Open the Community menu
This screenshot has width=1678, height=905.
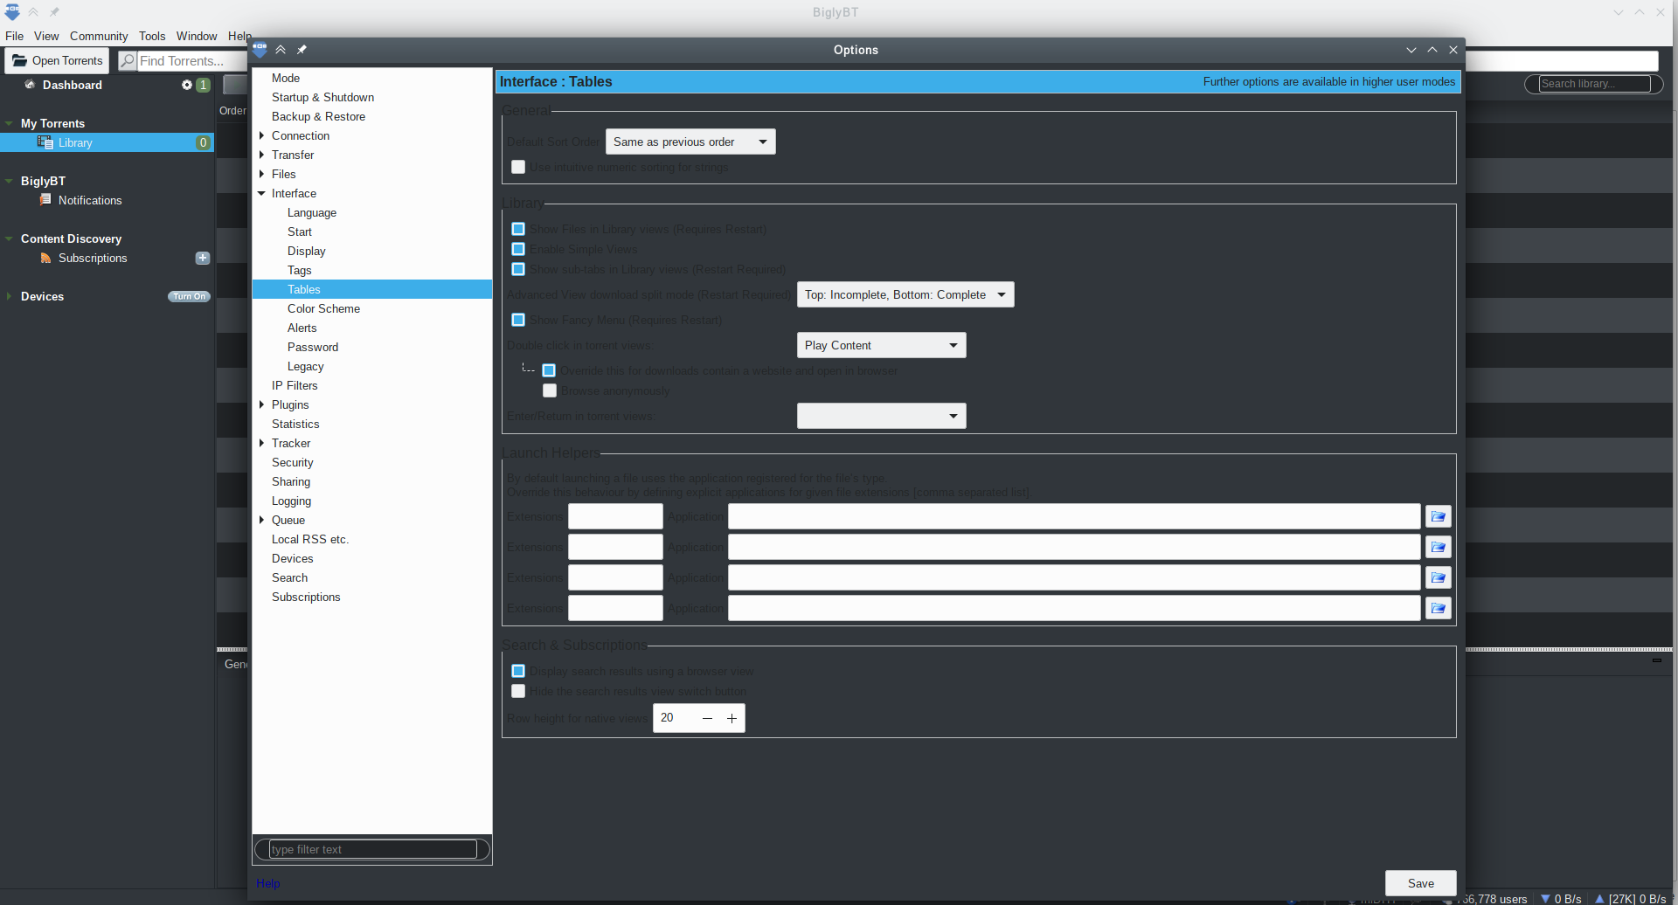(98, 36)
